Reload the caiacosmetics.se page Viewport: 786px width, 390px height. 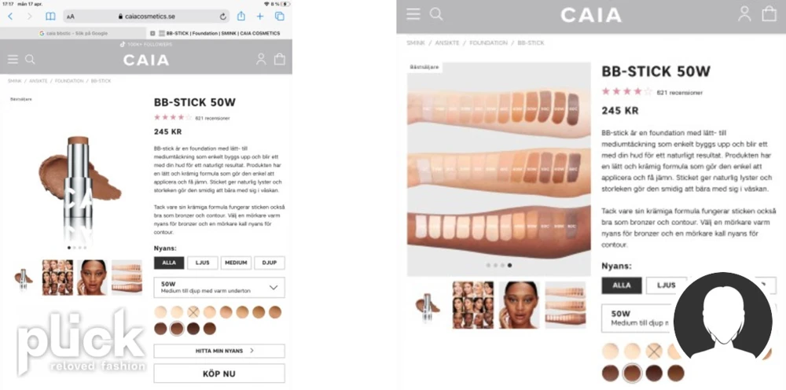tap(223, 17)
